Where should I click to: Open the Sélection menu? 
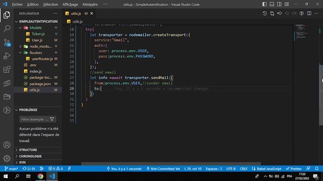point(50,5)
